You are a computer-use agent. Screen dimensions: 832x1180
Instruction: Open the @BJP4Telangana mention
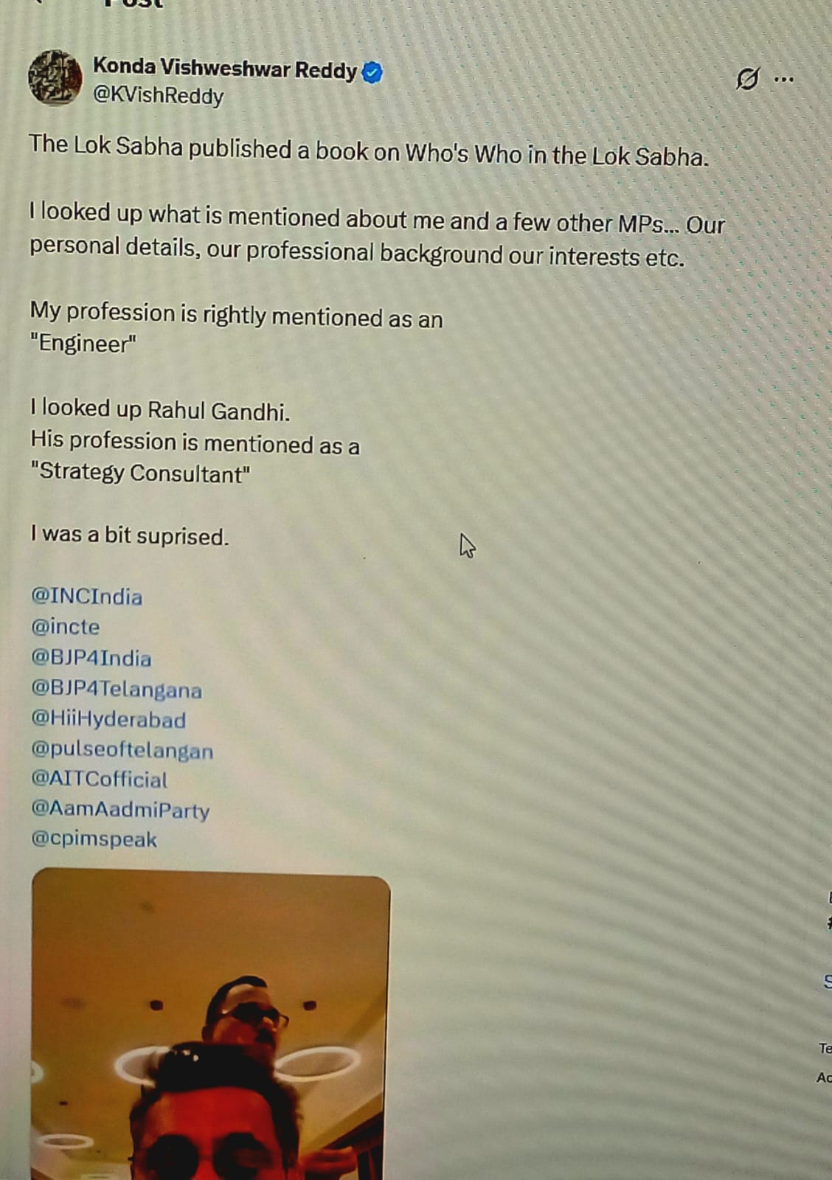(x=116, y=690)
